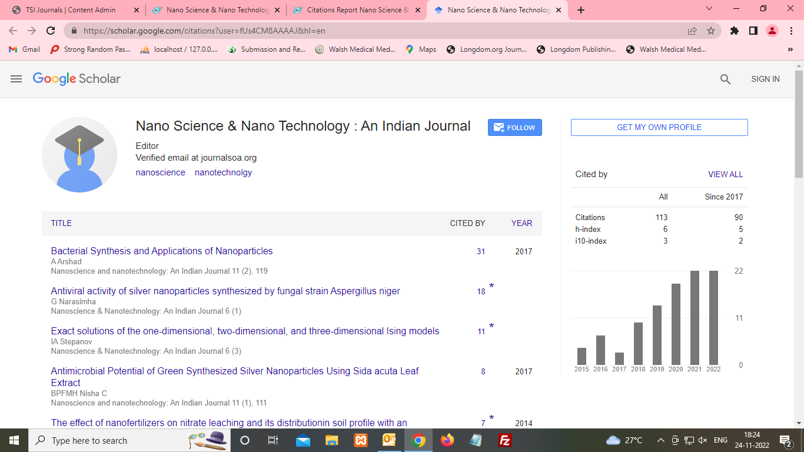Click the address bar URL
The image size is (804, 452).
[204, 31]
